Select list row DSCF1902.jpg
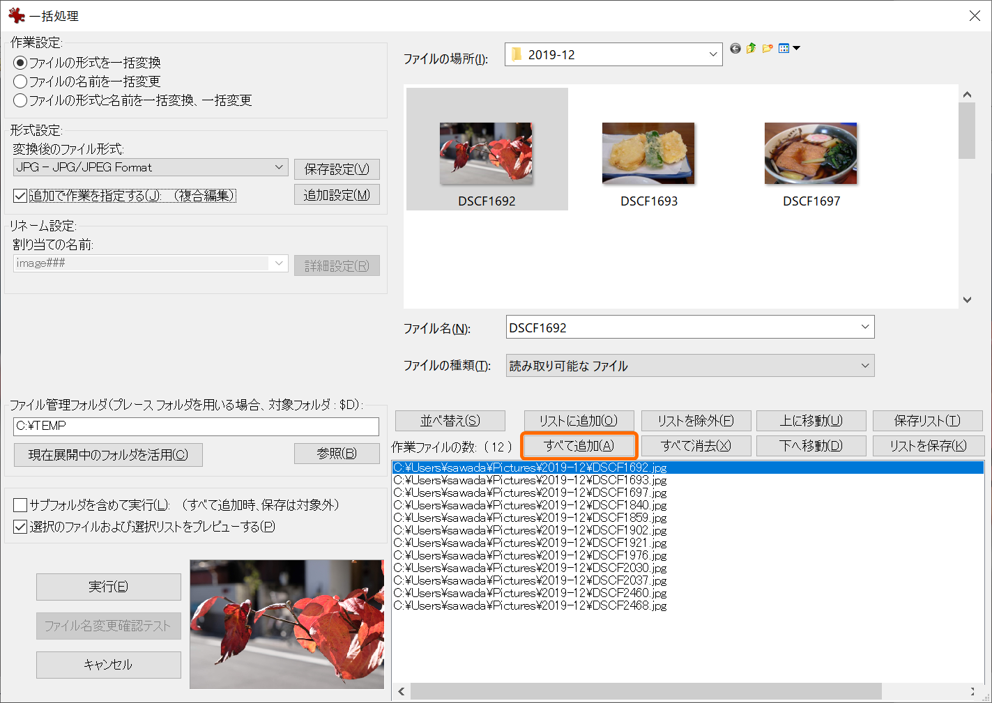992x703 pixels. coord(688,530)
